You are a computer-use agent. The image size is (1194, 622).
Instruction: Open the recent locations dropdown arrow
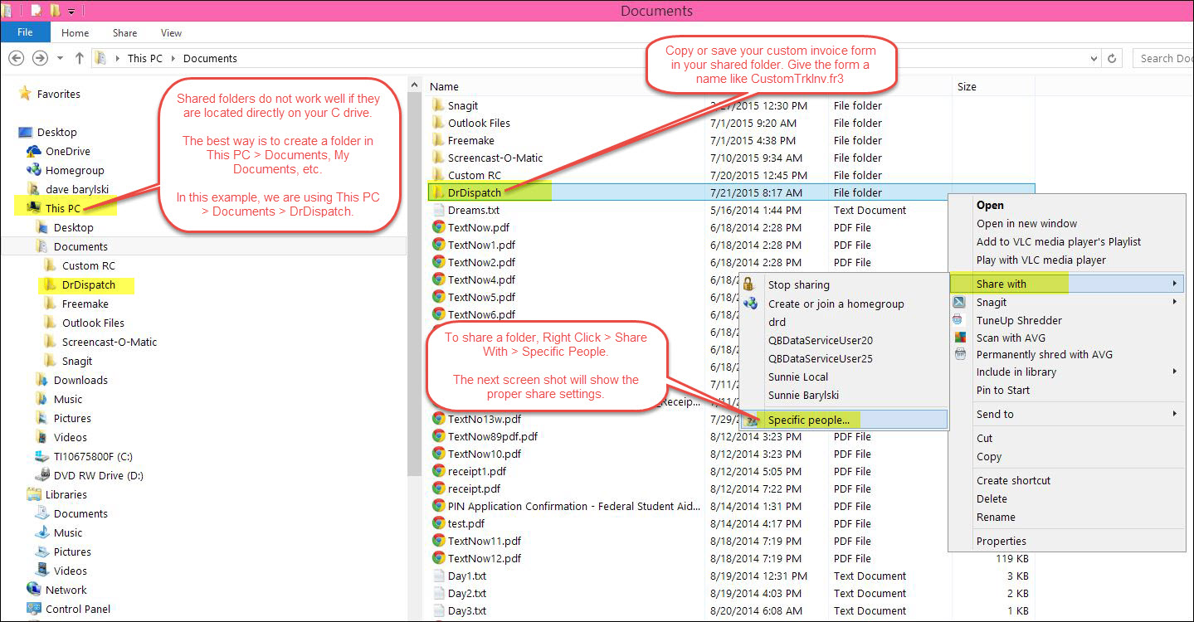pos(60,58)
